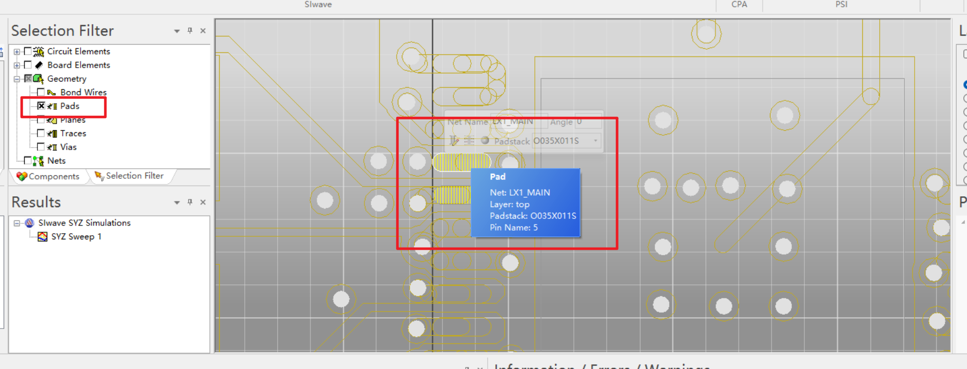This screenshot has height=369, width=967.
Task: Click the dashed lines icon in pad toolbar
Action: (469, 140)
